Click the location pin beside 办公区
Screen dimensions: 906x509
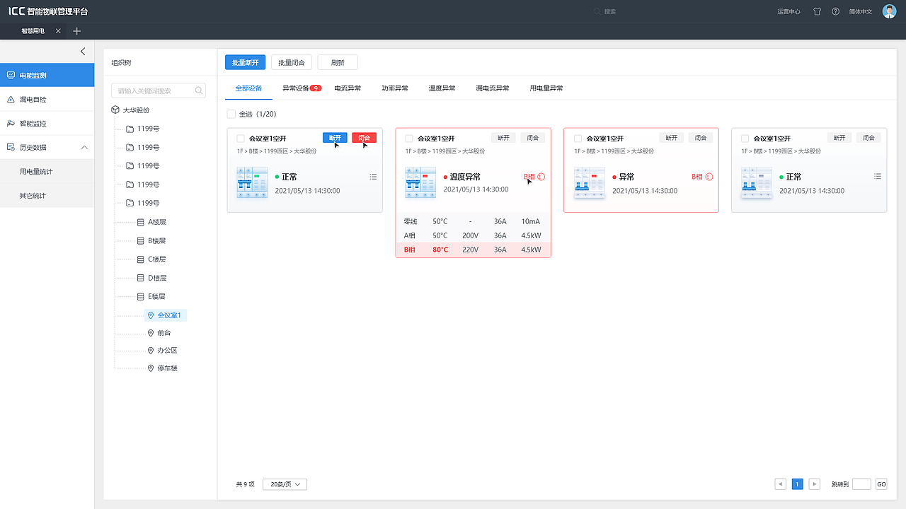(x=150, y=350)
